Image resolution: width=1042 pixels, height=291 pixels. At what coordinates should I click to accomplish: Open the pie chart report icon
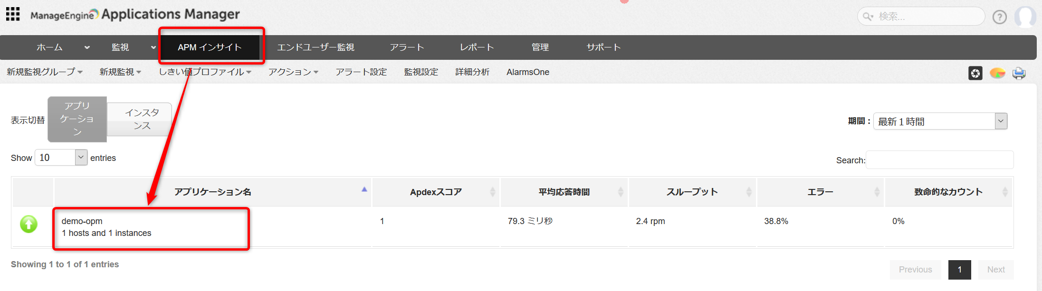[x=997, y=73]
